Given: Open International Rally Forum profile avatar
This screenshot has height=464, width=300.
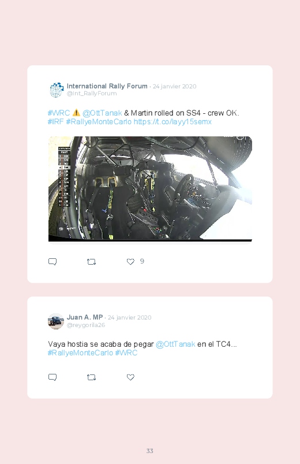Looking at the screenshot, I should [x=56, y=90].
